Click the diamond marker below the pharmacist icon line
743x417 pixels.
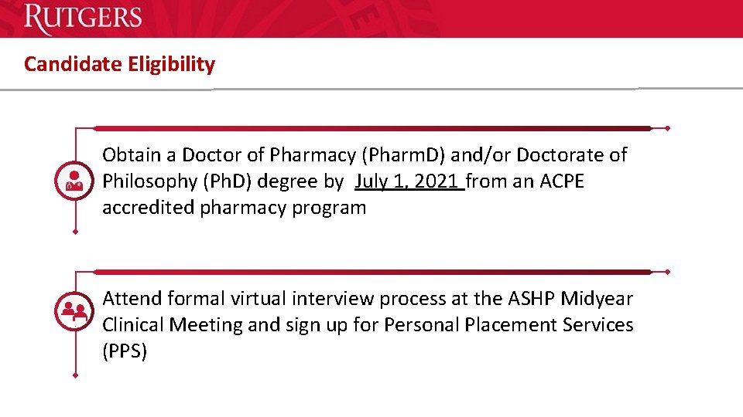click(75, 232)
